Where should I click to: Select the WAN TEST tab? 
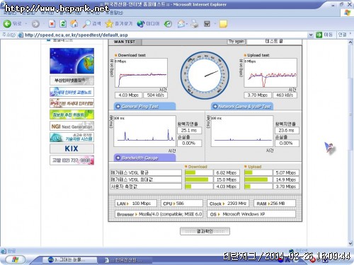click(125, 42)
